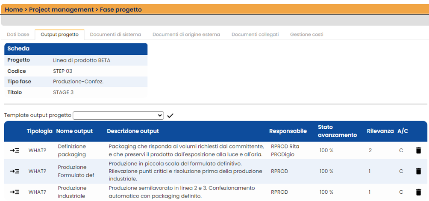Screen dimensions: 429x201
Task: Open details arrow for Produzione industriale
Action: pyautogui.click(x=15, y=192)
